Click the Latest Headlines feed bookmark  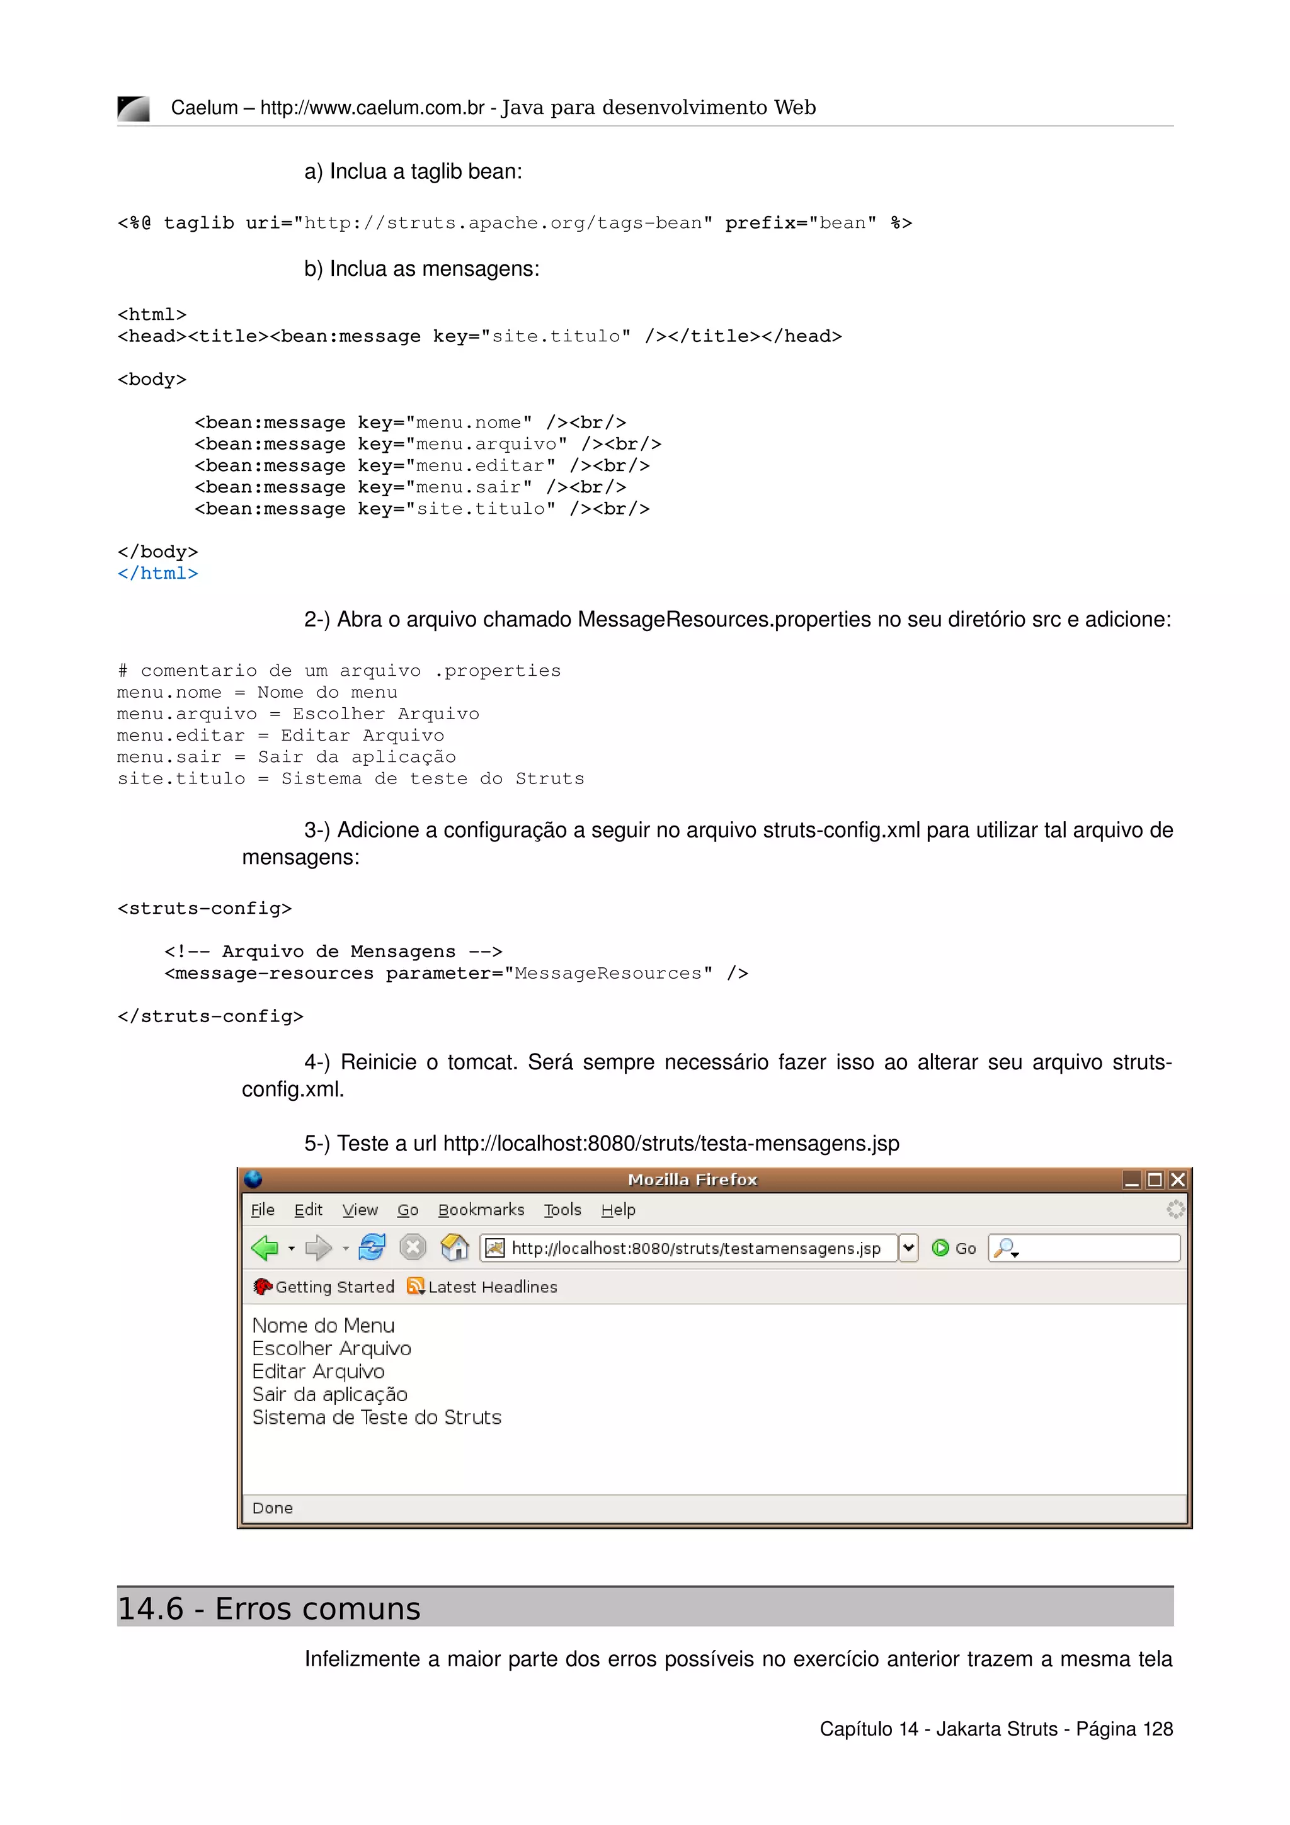coord(482,1287)
